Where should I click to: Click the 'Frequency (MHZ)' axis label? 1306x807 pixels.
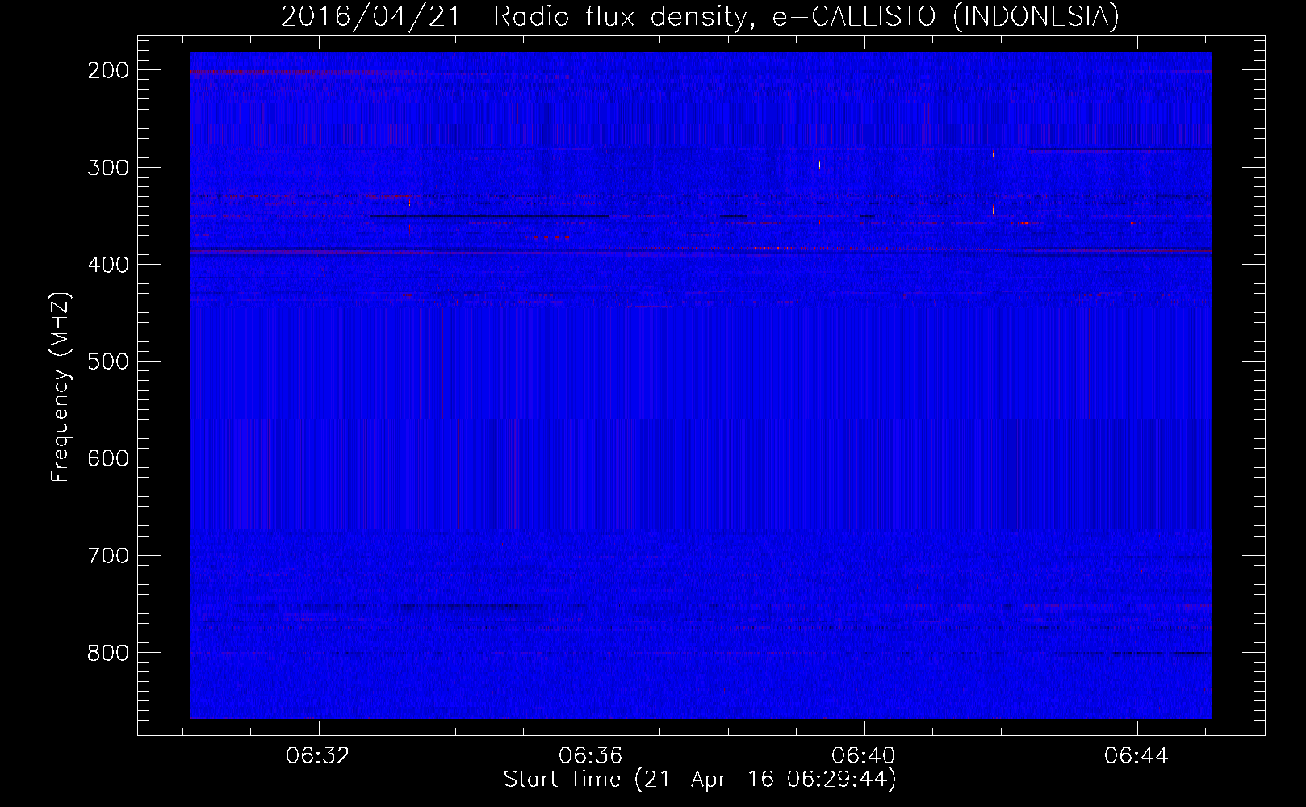pos(61,387)
